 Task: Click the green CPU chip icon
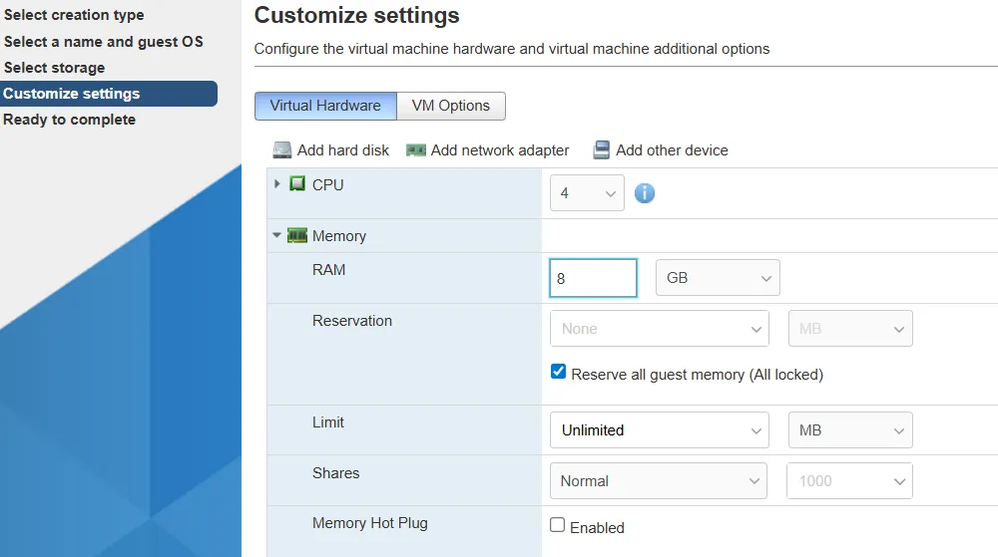[297, 184]
